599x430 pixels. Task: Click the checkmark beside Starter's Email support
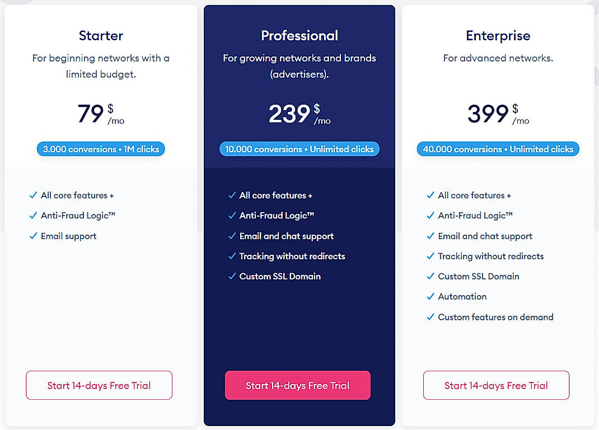(33, 236)
